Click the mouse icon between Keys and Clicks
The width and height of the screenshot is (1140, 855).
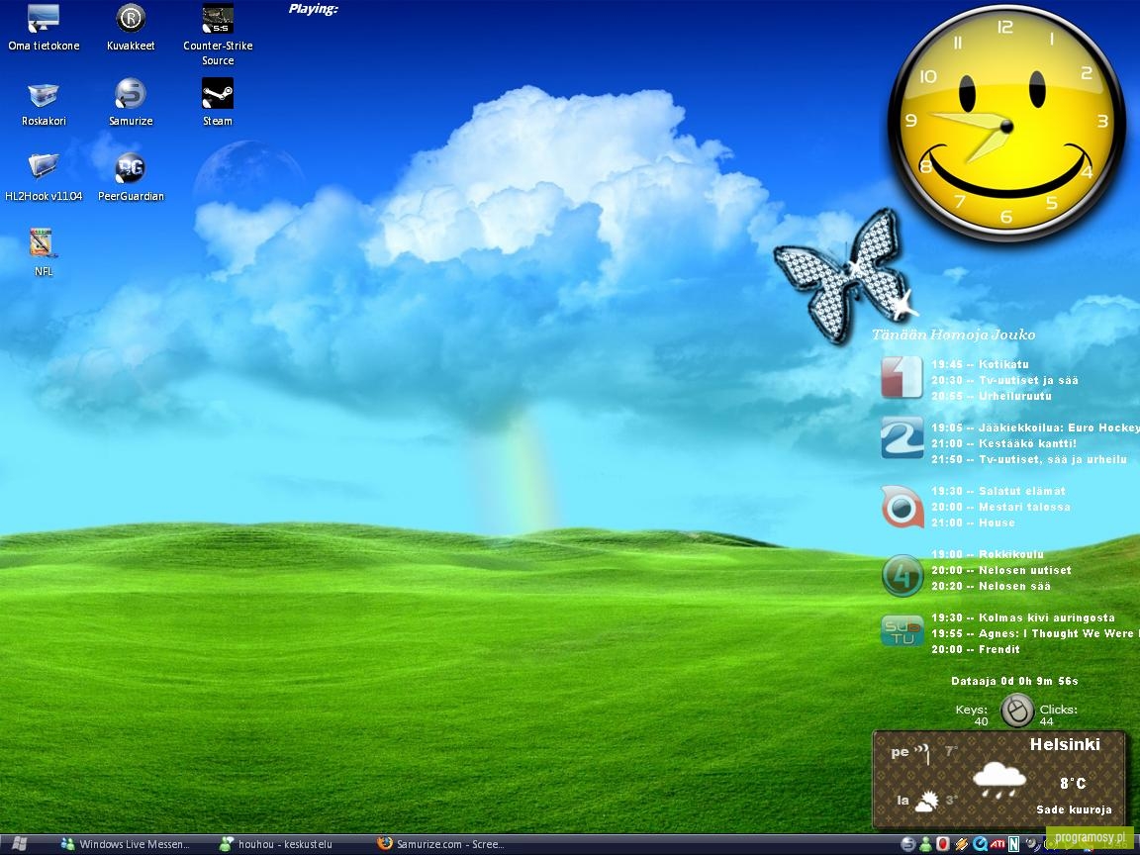(1017, 711)
